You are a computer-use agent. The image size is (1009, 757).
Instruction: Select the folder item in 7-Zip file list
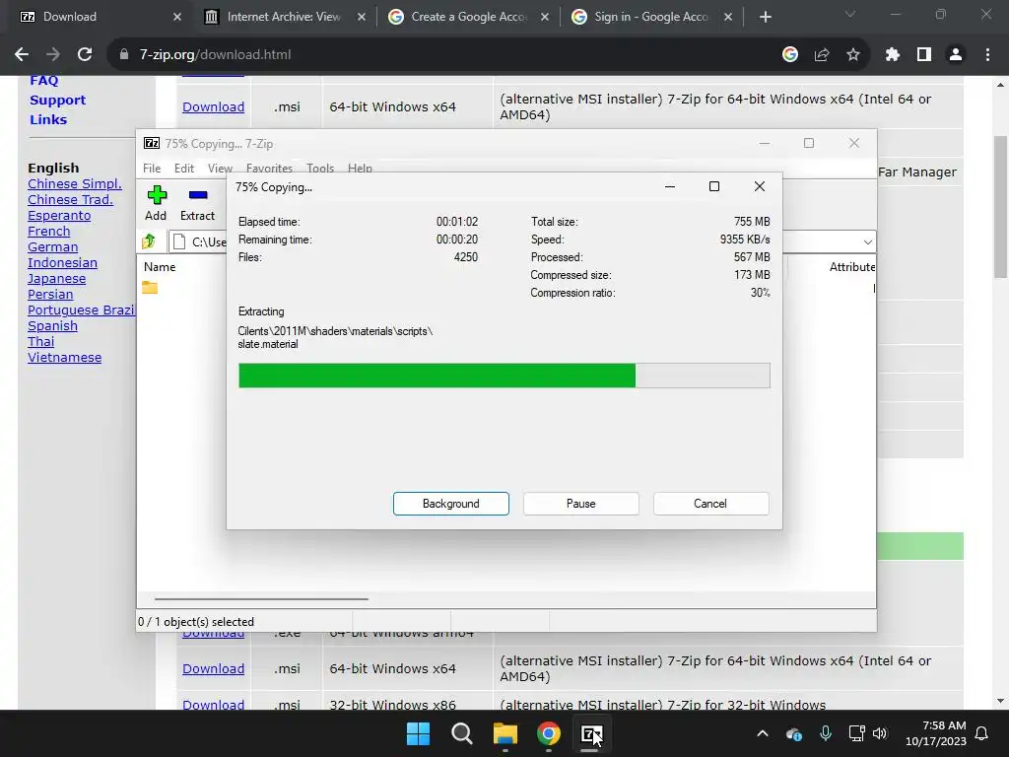coord(150,288)
